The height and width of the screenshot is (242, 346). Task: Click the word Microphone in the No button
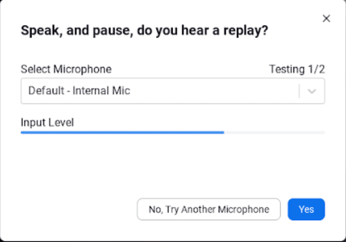tap(244, 209)
